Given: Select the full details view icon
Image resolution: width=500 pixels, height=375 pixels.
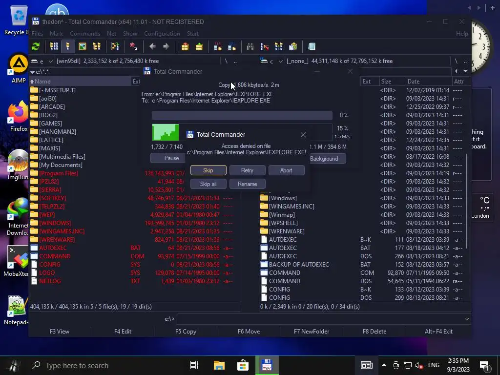Looking at the screenshot, I should tap(68, 46).
